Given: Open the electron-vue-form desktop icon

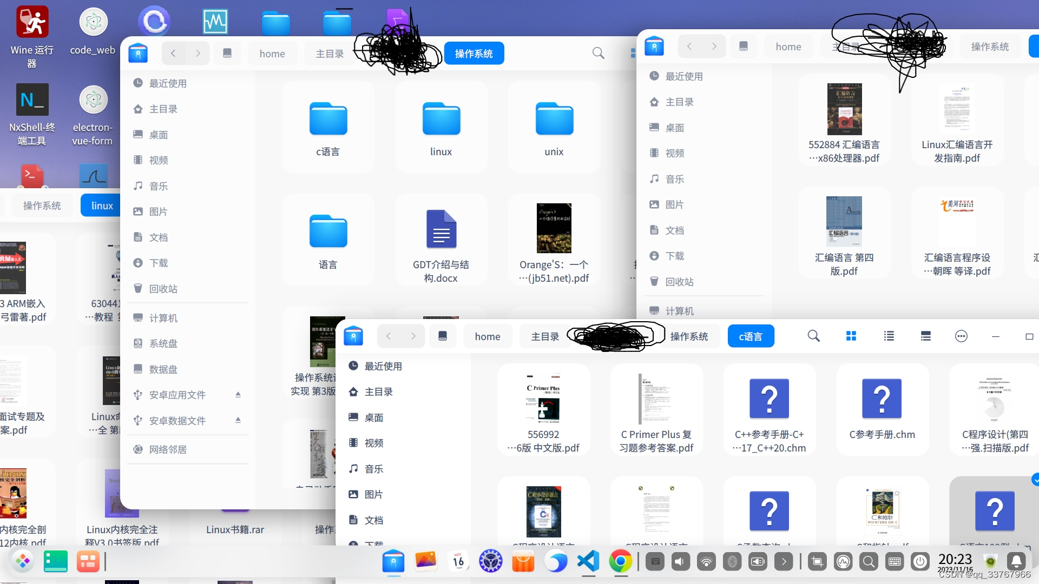Looking at the screenshot, I should click(93, 115).
